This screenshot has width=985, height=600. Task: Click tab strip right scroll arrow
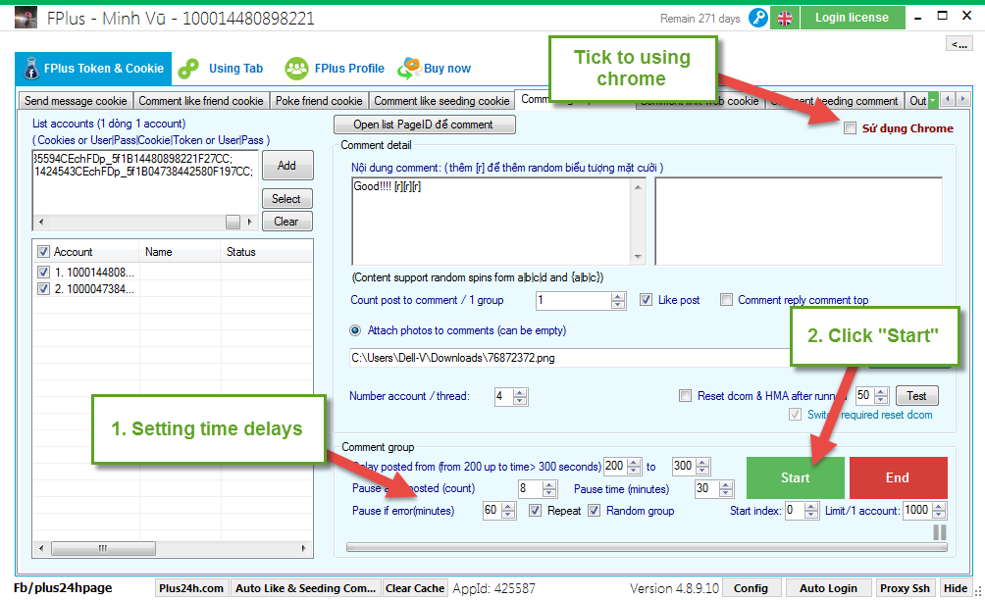tap(962, 99)
